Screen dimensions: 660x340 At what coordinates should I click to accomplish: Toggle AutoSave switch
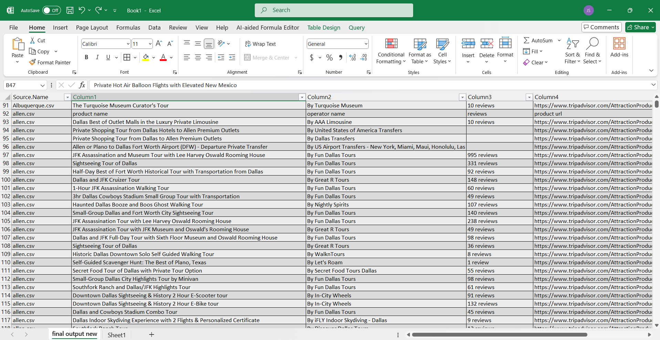(x=52, y=10)
